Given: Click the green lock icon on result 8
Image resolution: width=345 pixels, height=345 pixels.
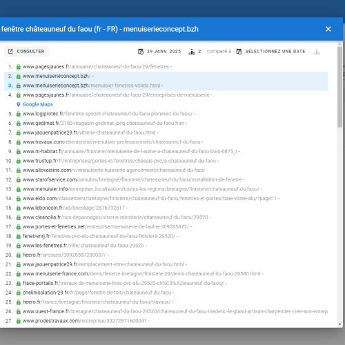Looking at the screenshot, I should [19, 142].
